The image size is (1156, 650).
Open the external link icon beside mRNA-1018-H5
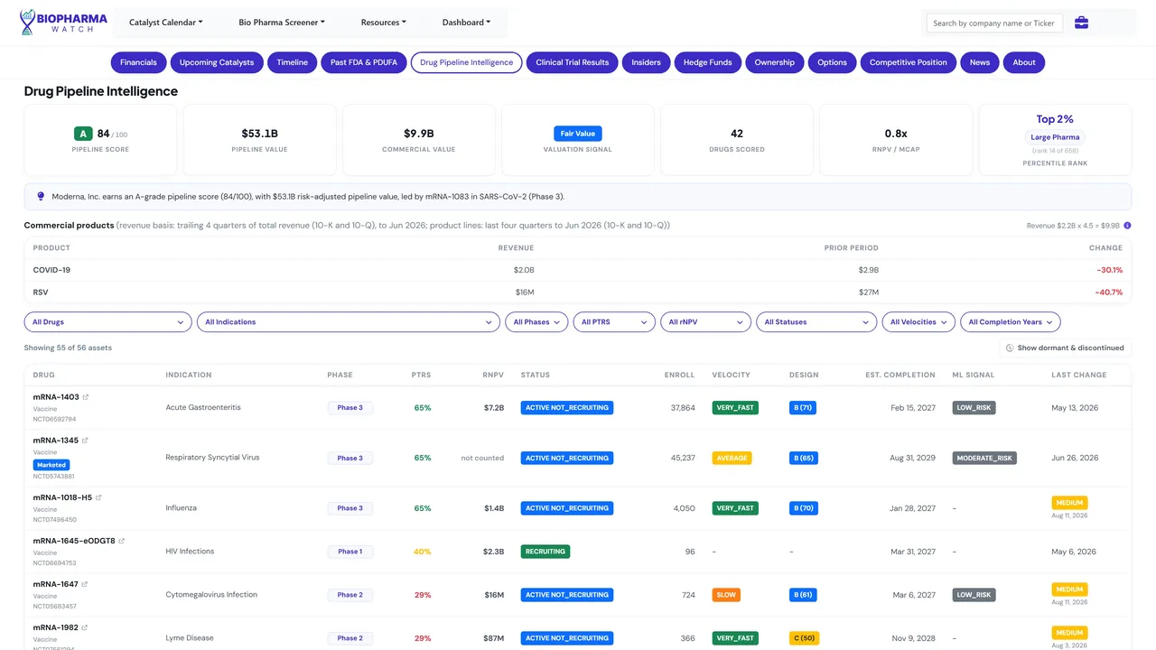[x=98, y=497]
